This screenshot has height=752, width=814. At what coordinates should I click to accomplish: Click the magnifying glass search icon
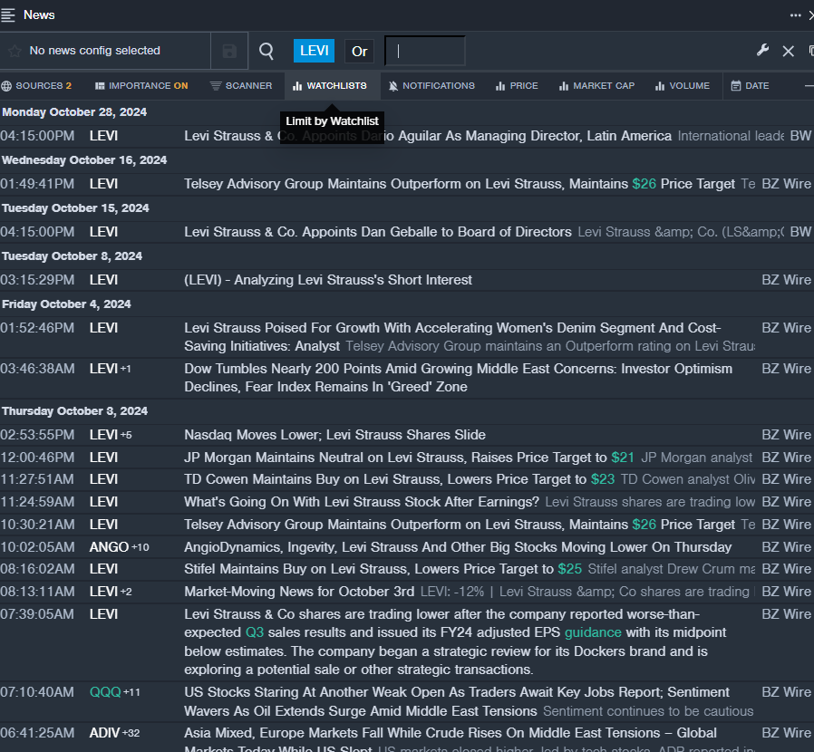click(266, 52)
